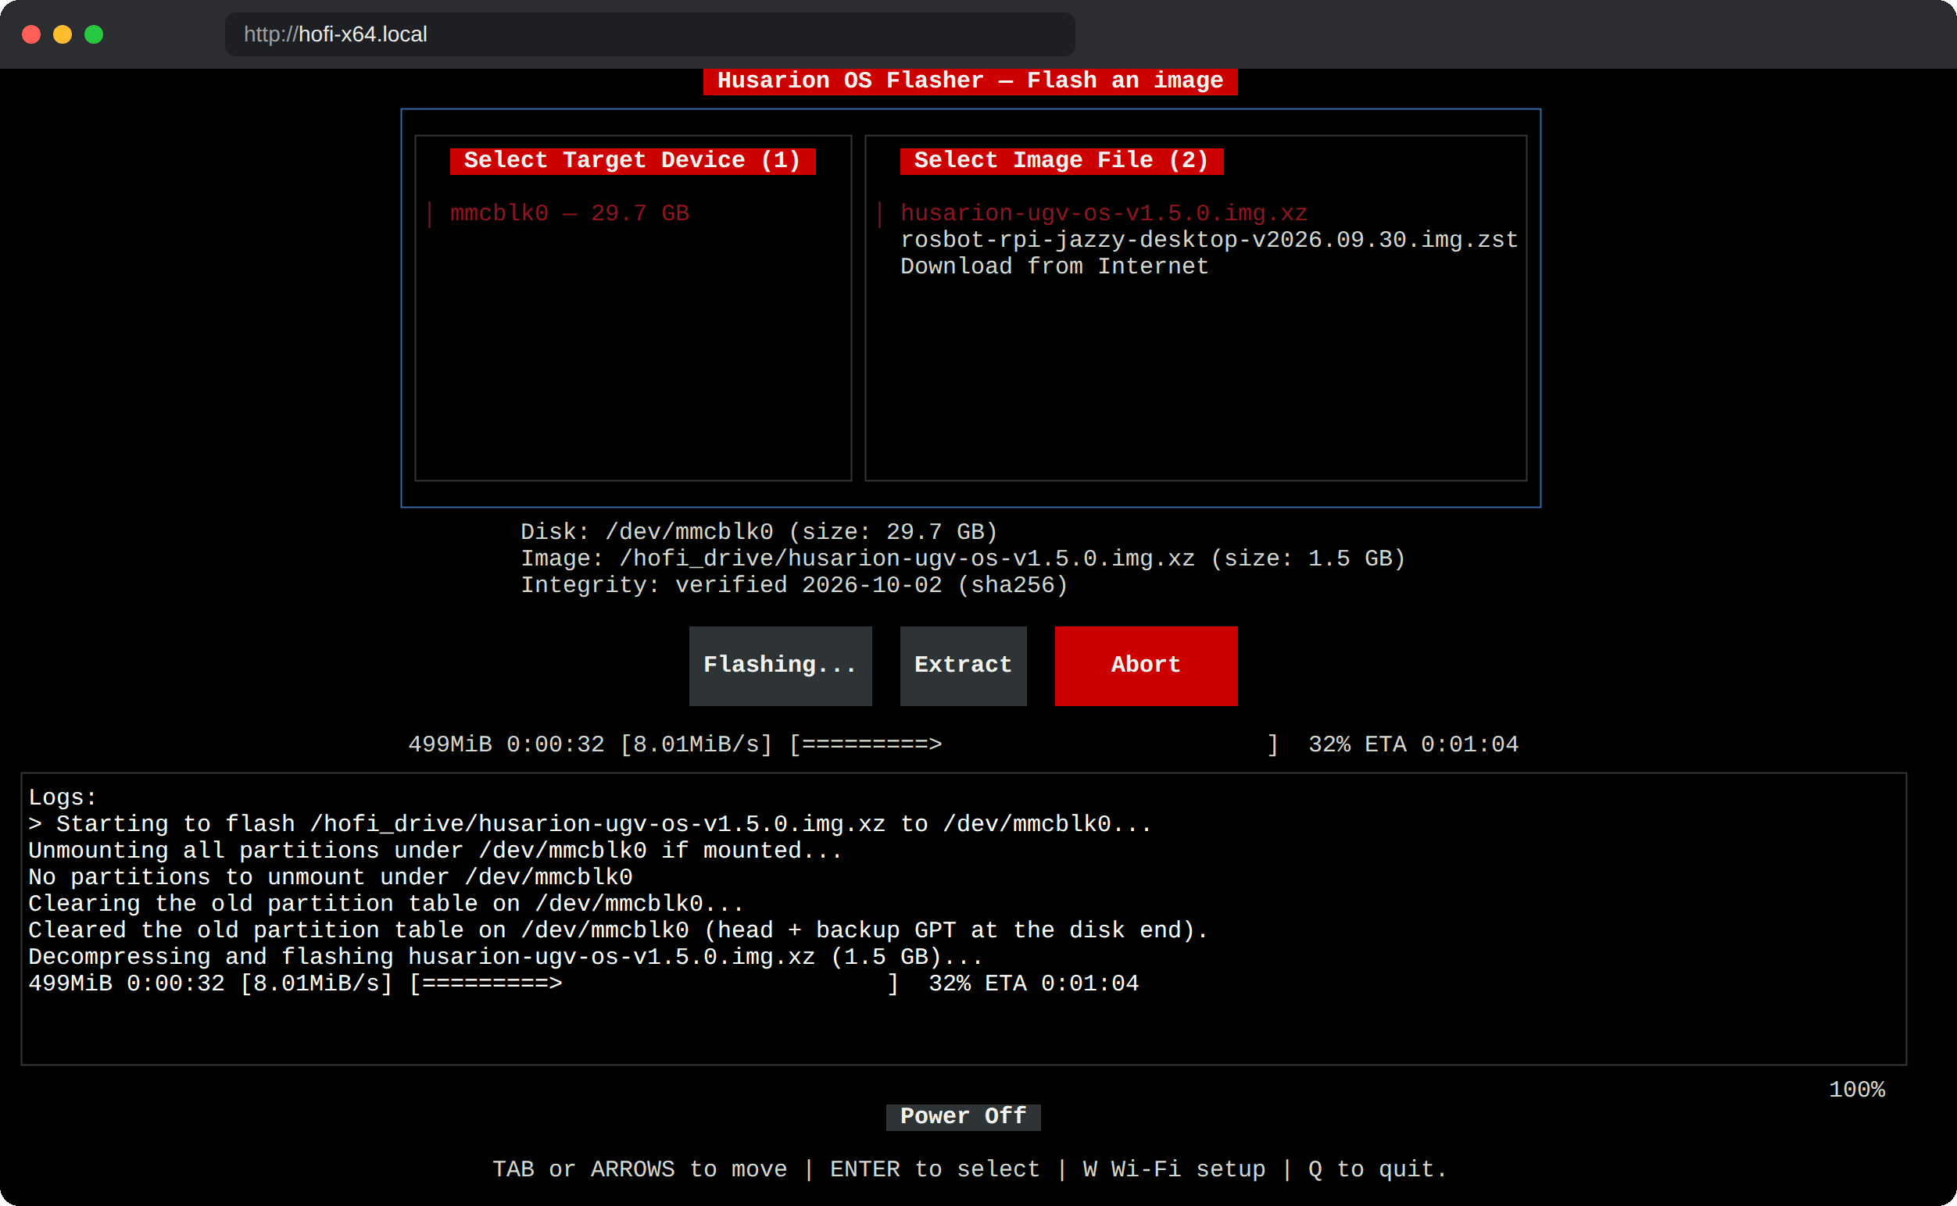
Task: Click the Logs: label
Action: 63,797
